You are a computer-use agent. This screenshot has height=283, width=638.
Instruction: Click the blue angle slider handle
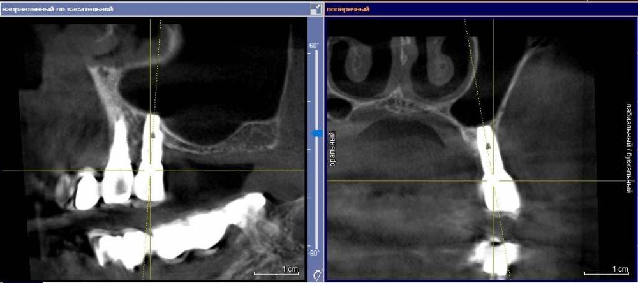[x=315, y=133]
